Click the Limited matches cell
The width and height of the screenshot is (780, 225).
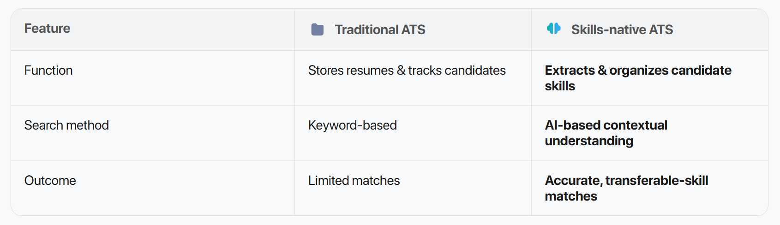[x=354, y=181]
